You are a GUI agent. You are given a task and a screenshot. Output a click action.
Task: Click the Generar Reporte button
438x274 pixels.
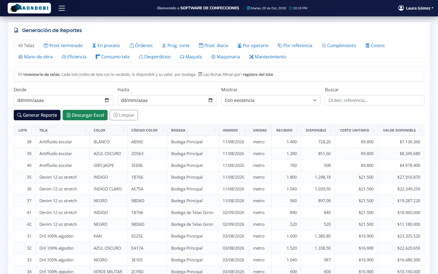[37, 115]
